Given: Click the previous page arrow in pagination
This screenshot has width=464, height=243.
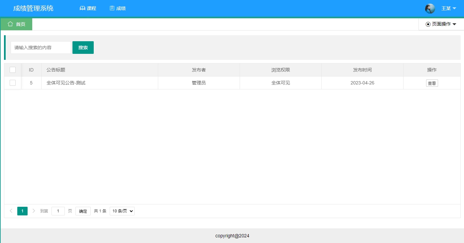Looking at the screenshot, I should click(x=11, y=211).
